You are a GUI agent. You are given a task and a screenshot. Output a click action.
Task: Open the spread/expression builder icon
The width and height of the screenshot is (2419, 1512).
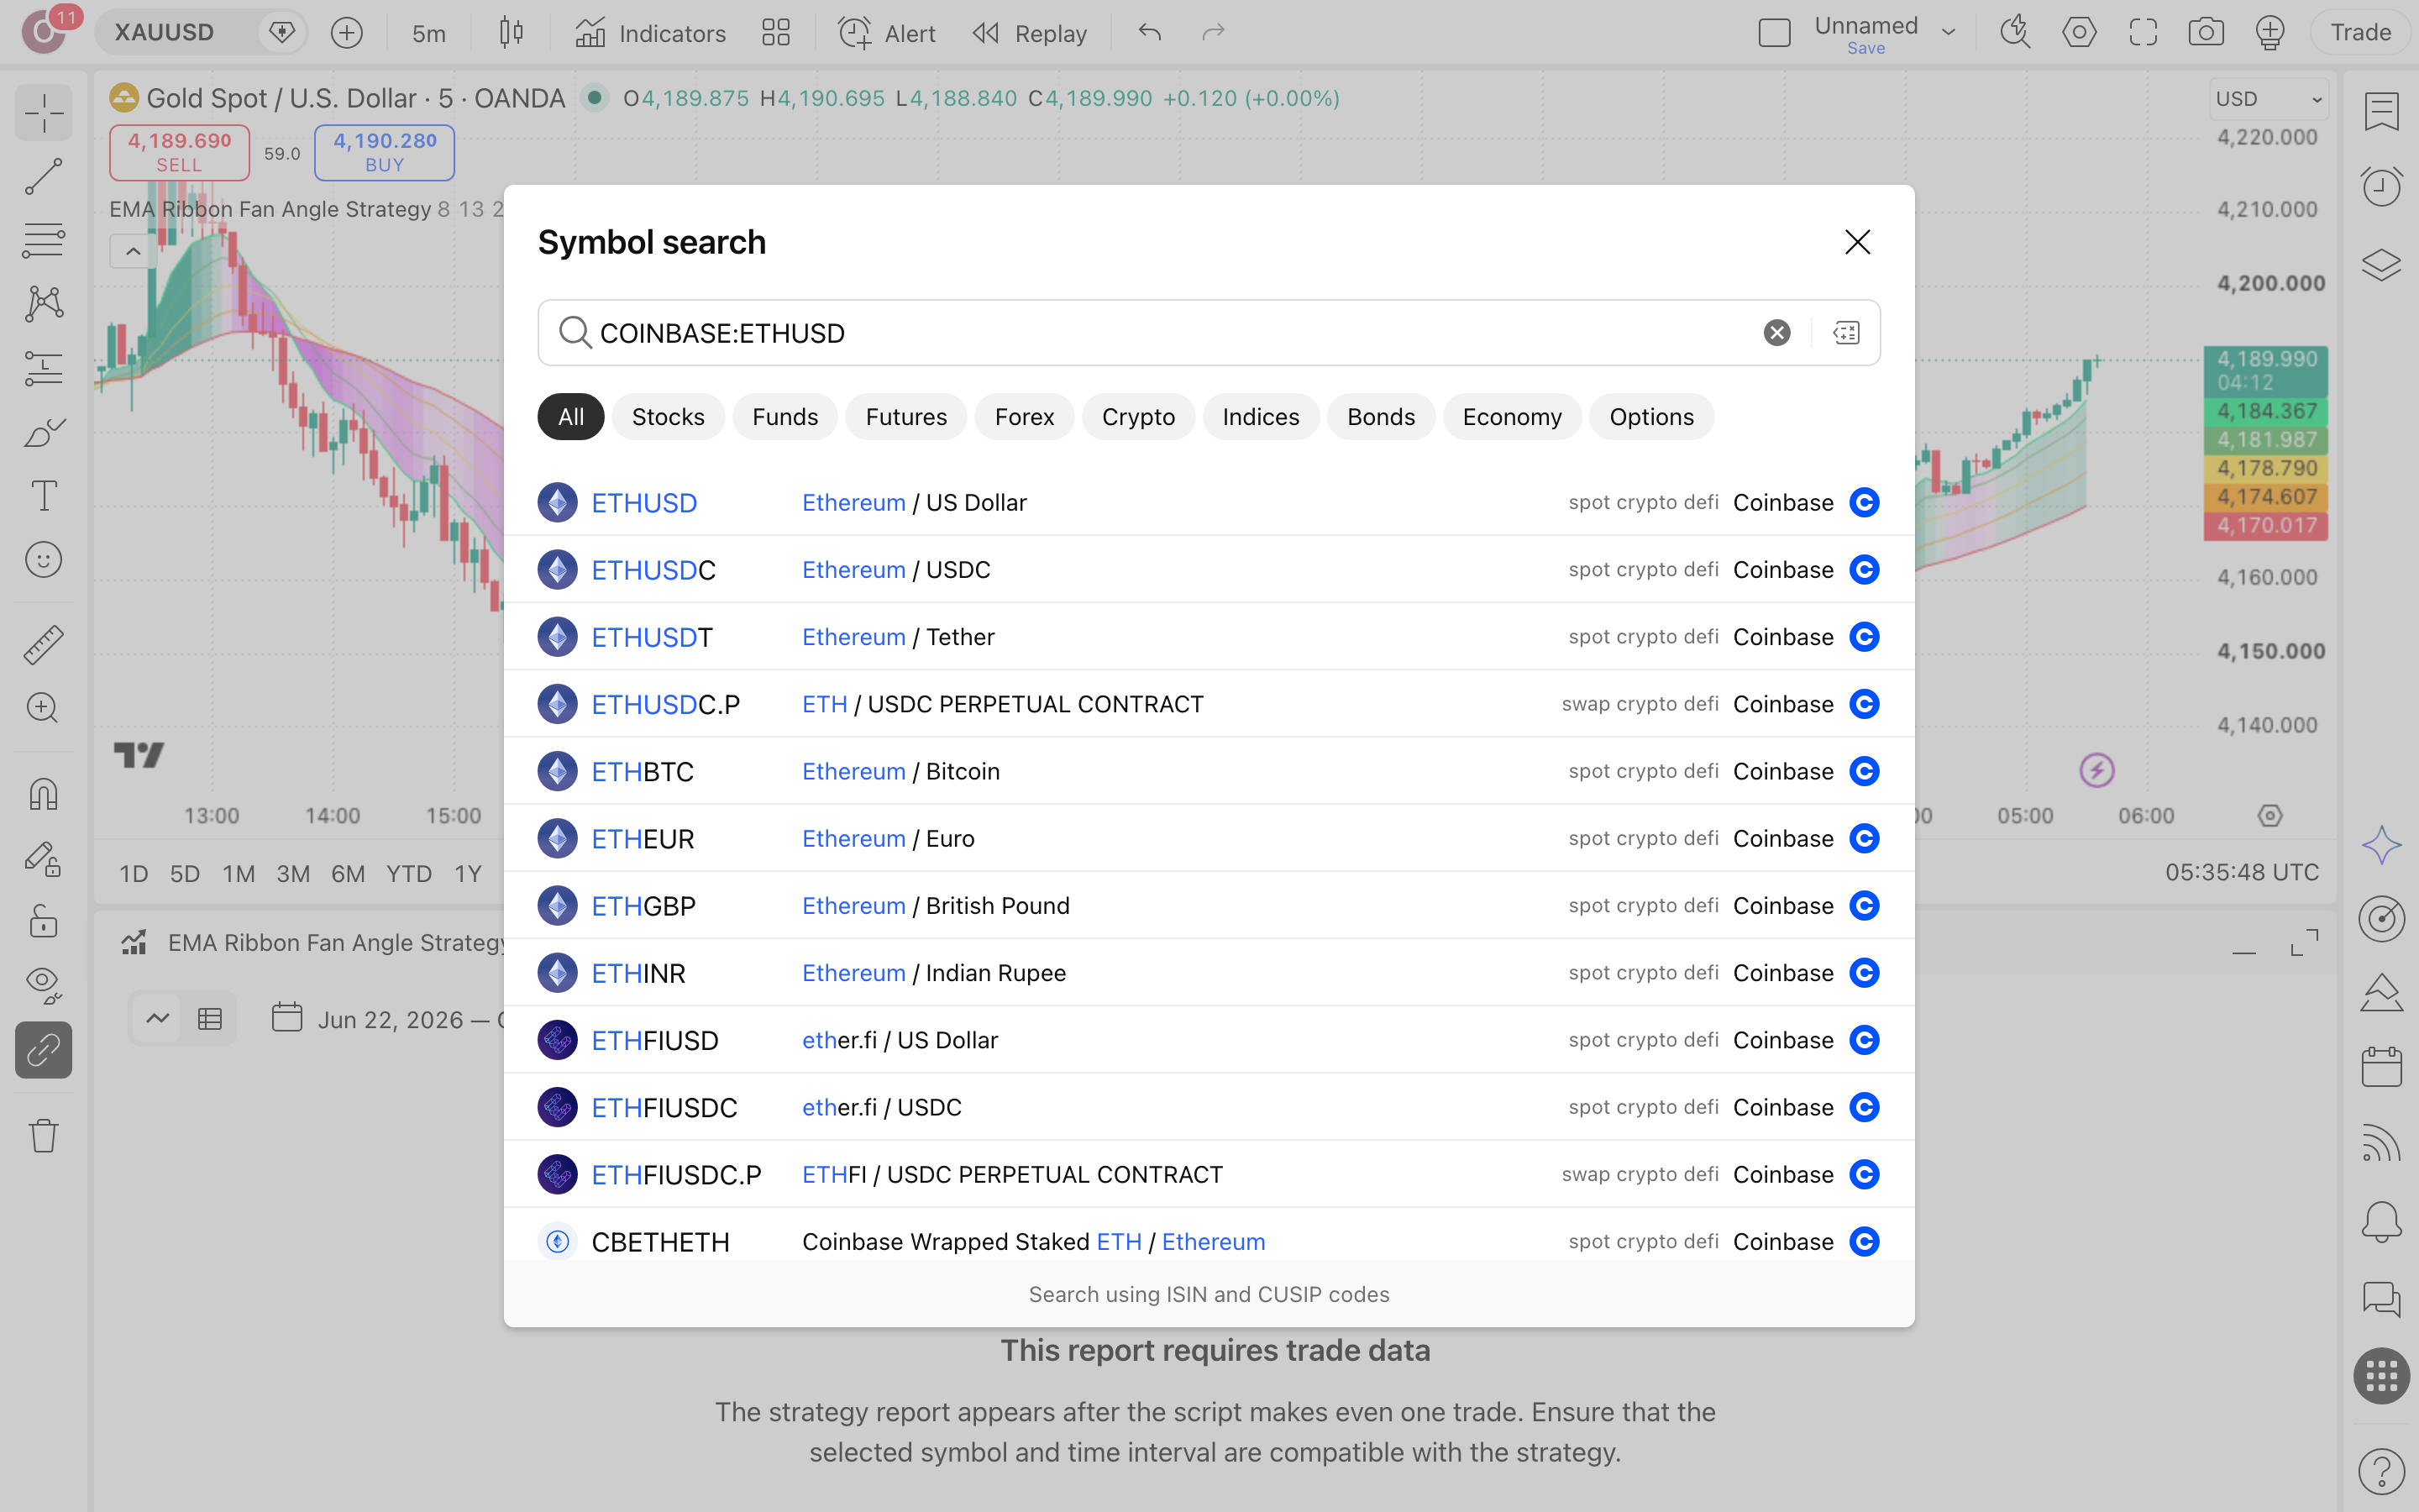pos(1845,333)
